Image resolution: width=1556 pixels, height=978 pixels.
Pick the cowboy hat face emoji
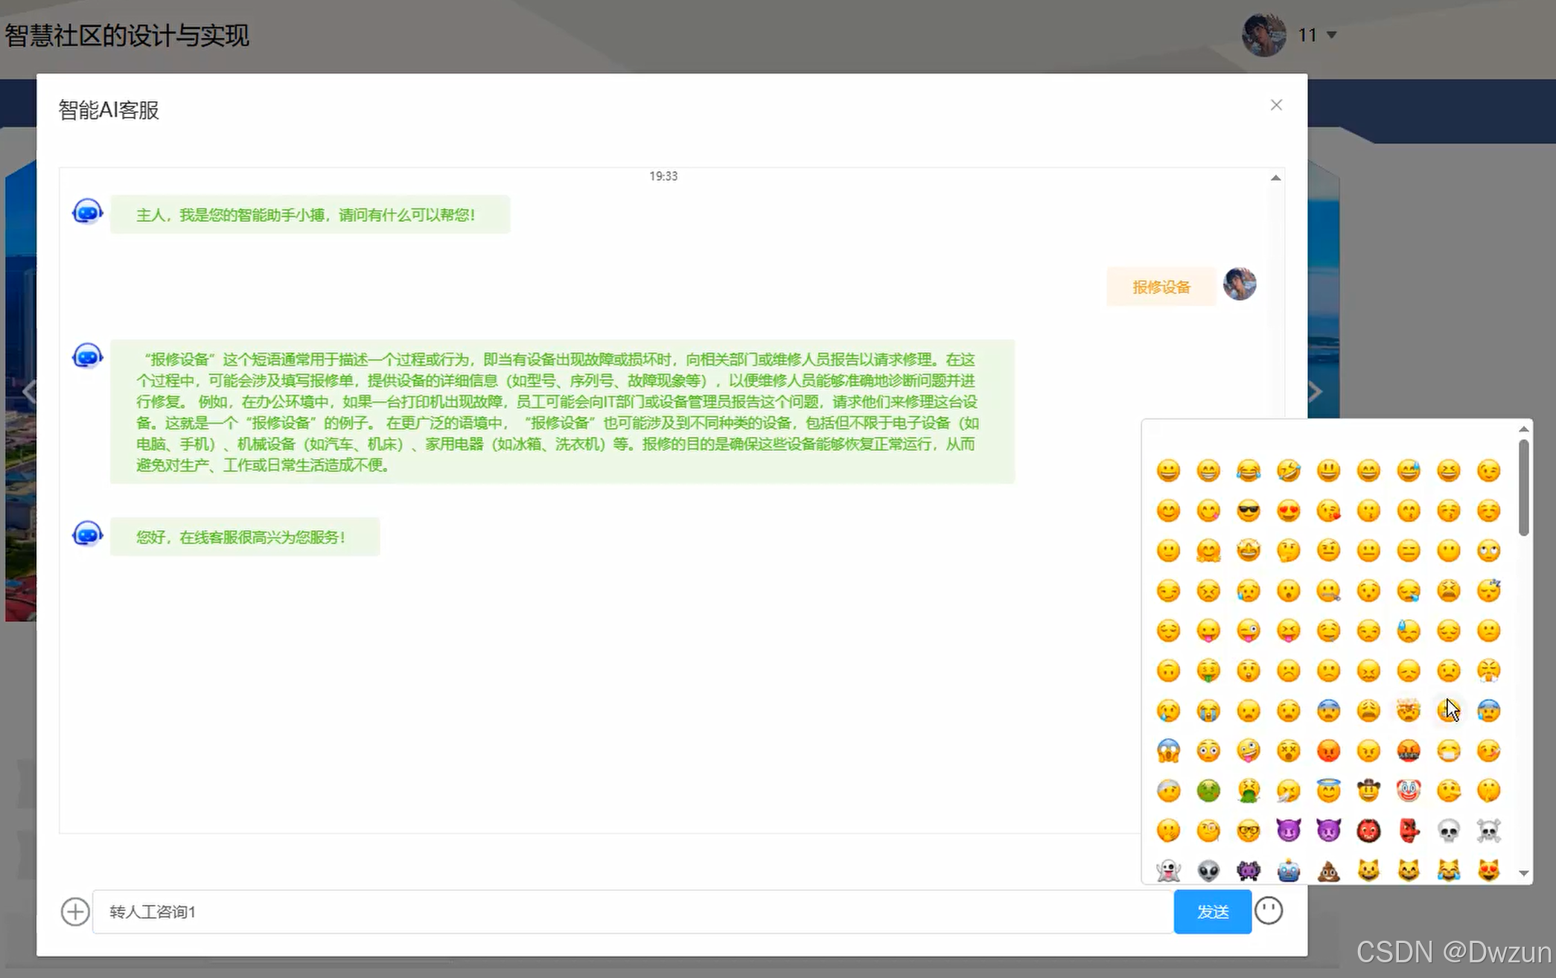pyautogui.click(x=1368, y=790)
